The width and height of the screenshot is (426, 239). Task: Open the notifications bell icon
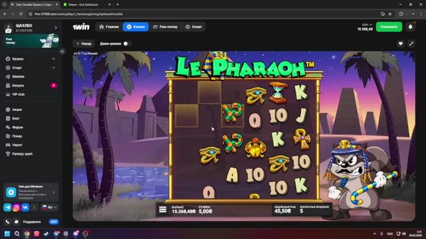(x=411, y=27)
